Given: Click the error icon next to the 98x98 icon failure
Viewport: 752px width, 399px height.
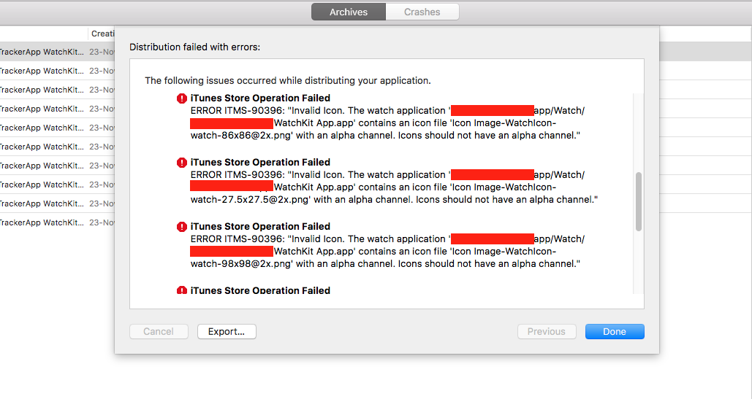Looking at the screenshot, I should (x=182, y=227).
